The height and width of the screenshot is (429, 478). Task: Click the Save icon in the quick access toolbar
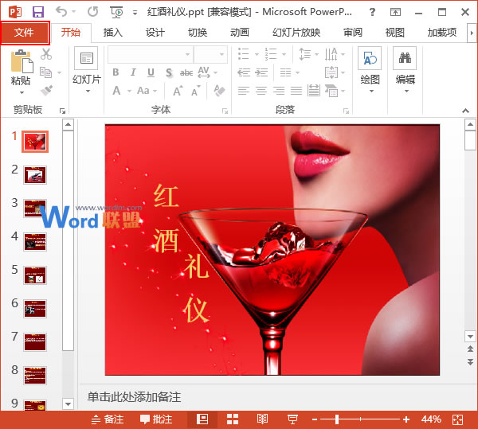[38, 12]
